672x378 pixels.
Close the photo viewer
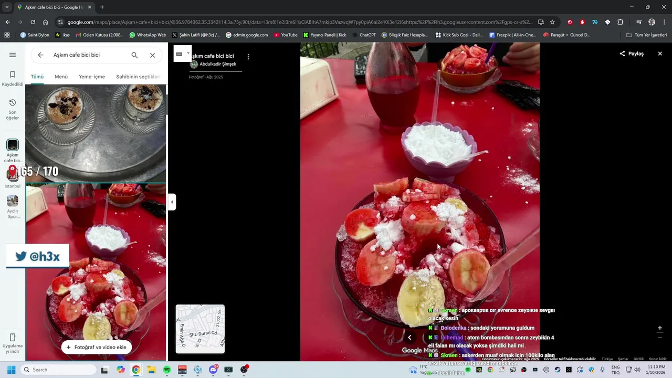click(660, 54)
